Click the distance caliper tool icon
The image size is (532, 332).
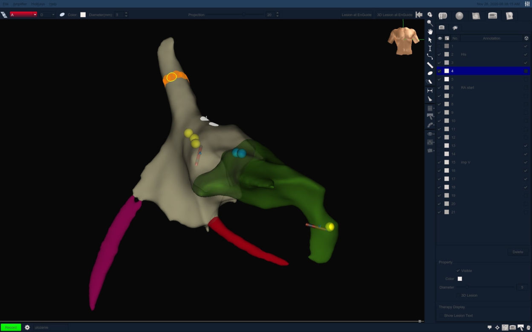coord(430,90)
